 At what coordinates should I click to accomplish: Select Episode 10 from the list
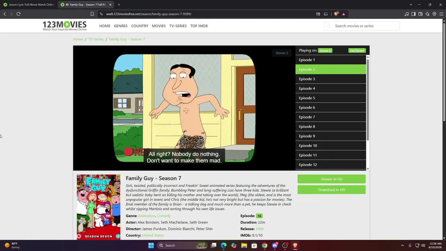pos(331,146)
